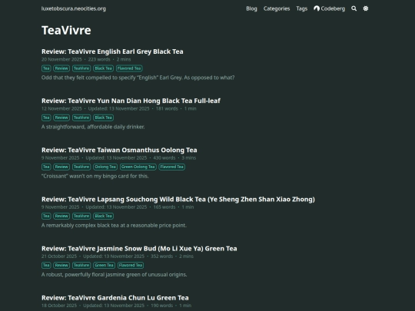
Task: Open the Lapsang Souchong Wild Black Tea review
Action: [x=178, y=199]
